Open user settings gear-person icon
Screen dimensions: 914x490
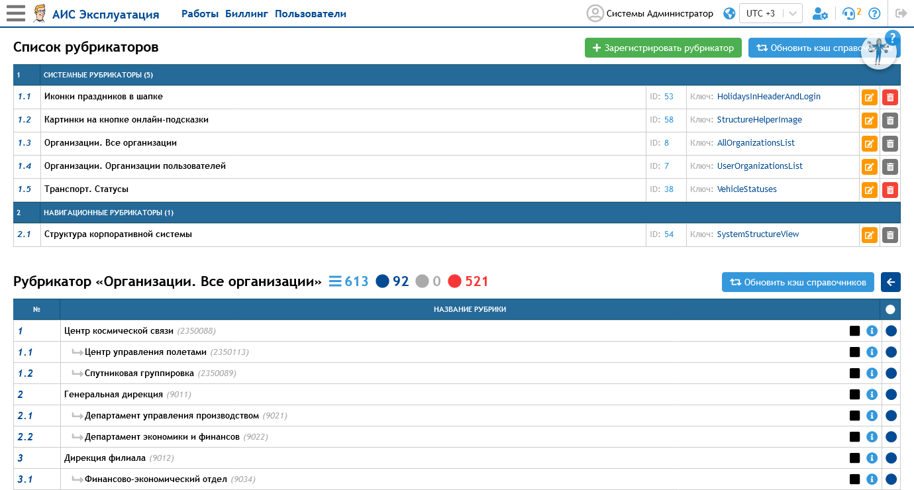pyautogui.click(x=820, y=13)
